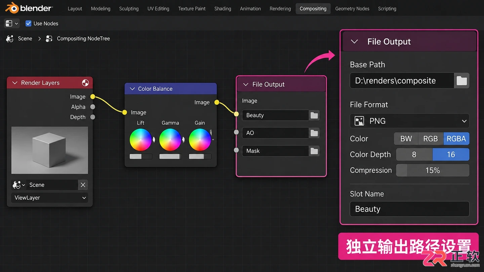Select the Compositing workspace tab

tap(313, 8)
